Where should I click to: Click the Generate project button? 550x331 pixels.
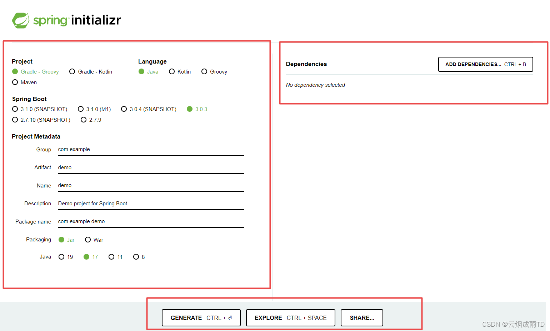tap(201, 318)
